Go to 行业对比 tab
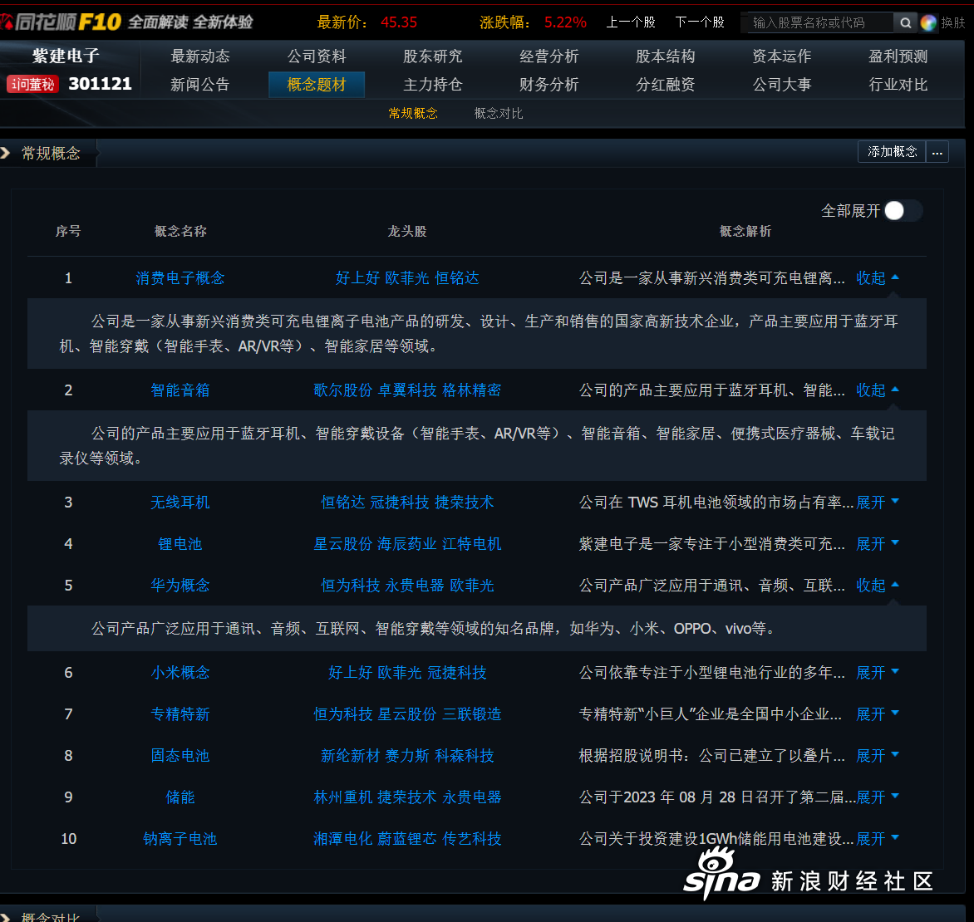 coord(898,85)
